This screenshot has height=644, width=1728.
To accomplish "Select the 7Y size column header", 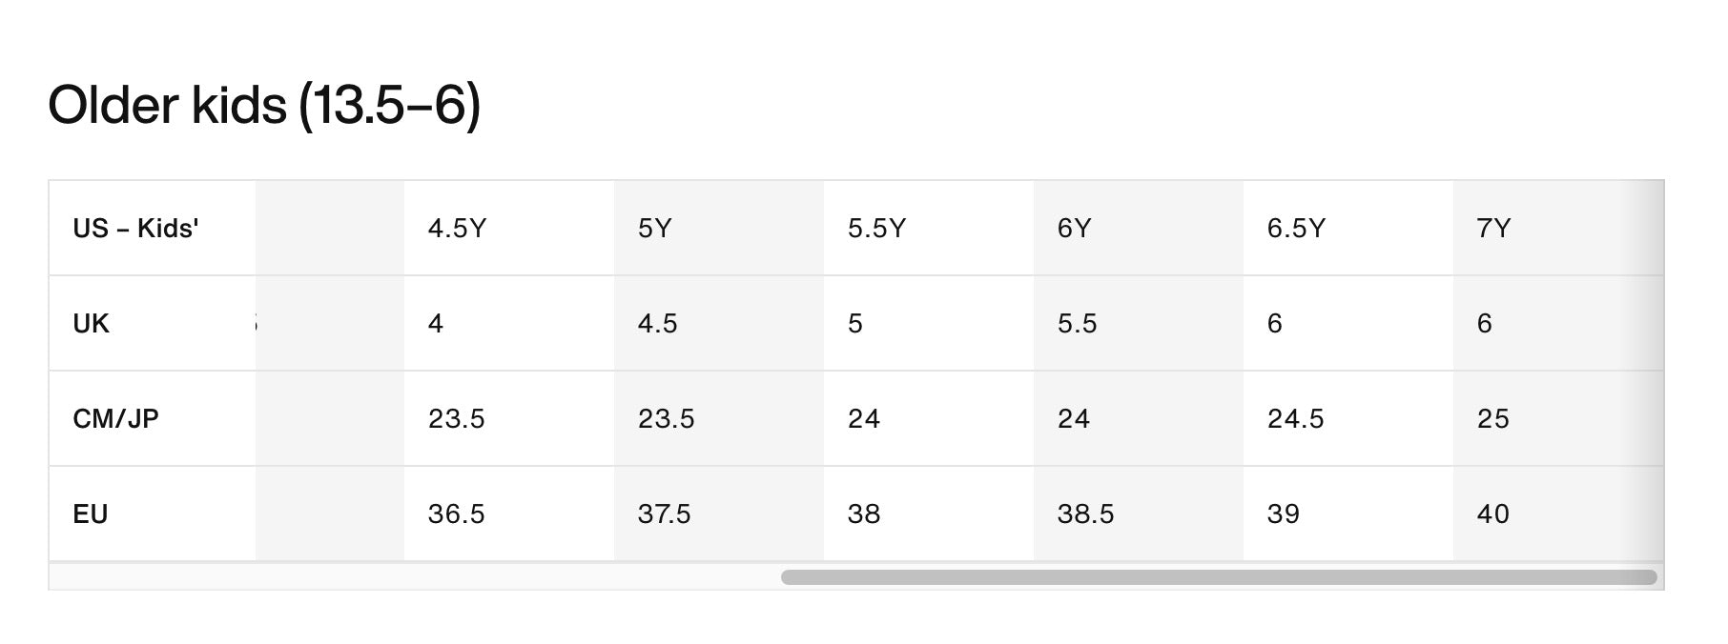I will 1493,229.
